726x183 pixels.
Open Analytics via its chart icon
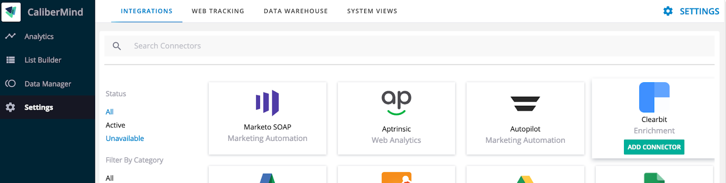tap(10, 36)
